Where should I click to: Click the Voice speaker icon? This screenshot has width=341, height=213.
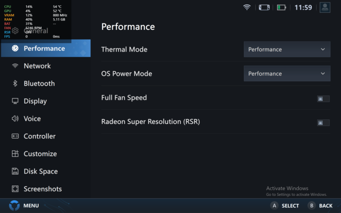pyautogui.click(x=15, y=119)
